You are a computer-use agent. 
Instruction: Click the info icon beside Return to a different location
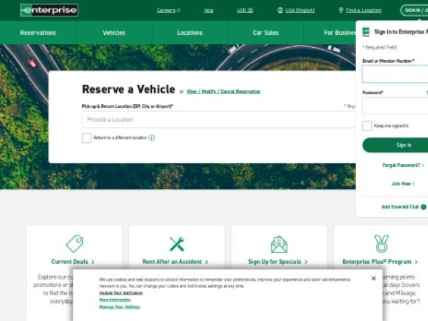click(x=151, y=138)
